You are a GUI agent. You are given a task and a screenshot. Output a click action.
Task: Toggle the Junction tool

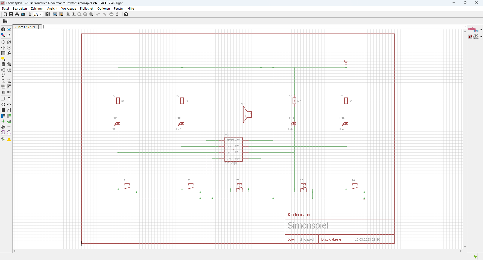click(x=3, y=121)
